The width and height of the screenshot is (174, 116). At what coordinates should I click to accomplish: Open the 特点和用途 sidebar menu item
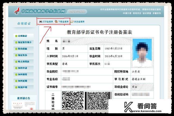(x=23, y=61)
